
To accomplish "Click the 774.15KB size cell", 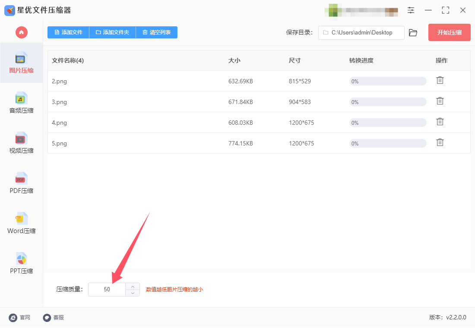I will coord(241,144).
